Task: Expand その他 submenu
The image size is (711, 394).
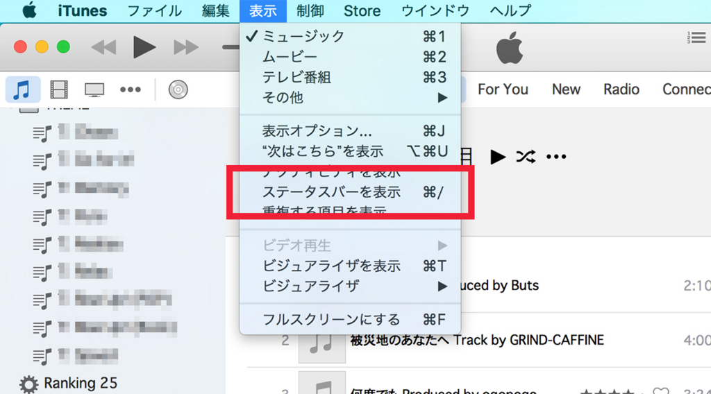Action: pyautogui.click(x=350, y=98)
